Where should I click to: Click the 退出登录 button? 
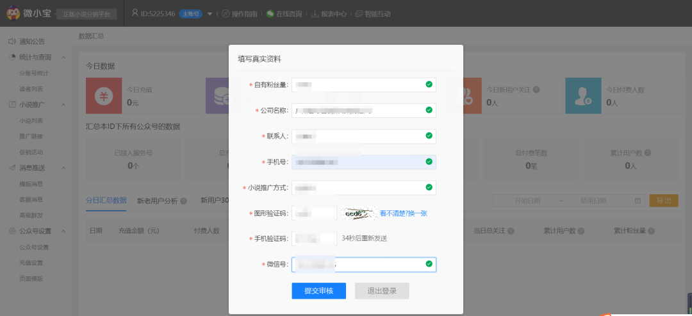click(382, 291)
